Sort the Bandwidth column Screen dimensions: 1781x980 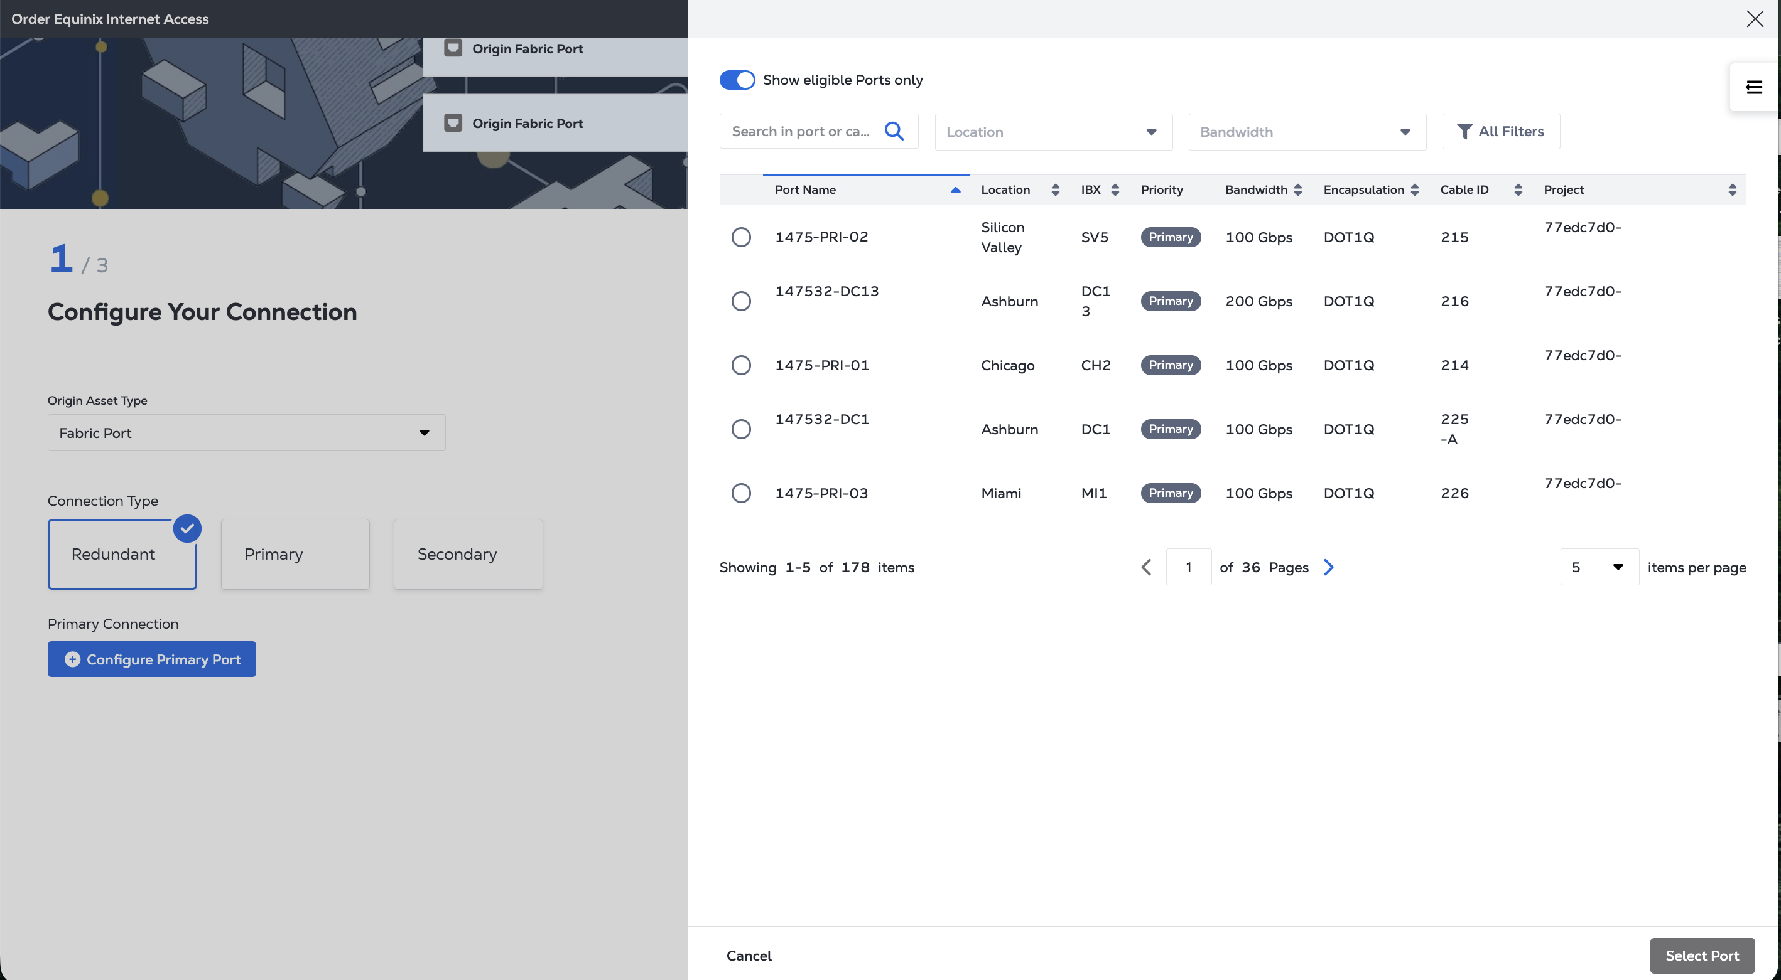coord(1297,190)
